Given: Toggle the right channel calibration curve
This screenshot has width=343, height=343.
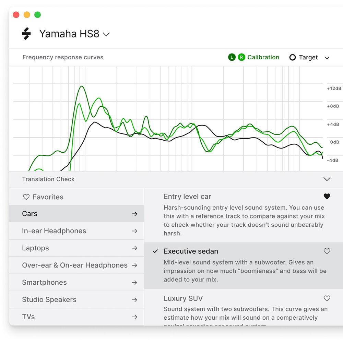Looking at the screenshot, I should pyautogui.click(x=241, y=57).
